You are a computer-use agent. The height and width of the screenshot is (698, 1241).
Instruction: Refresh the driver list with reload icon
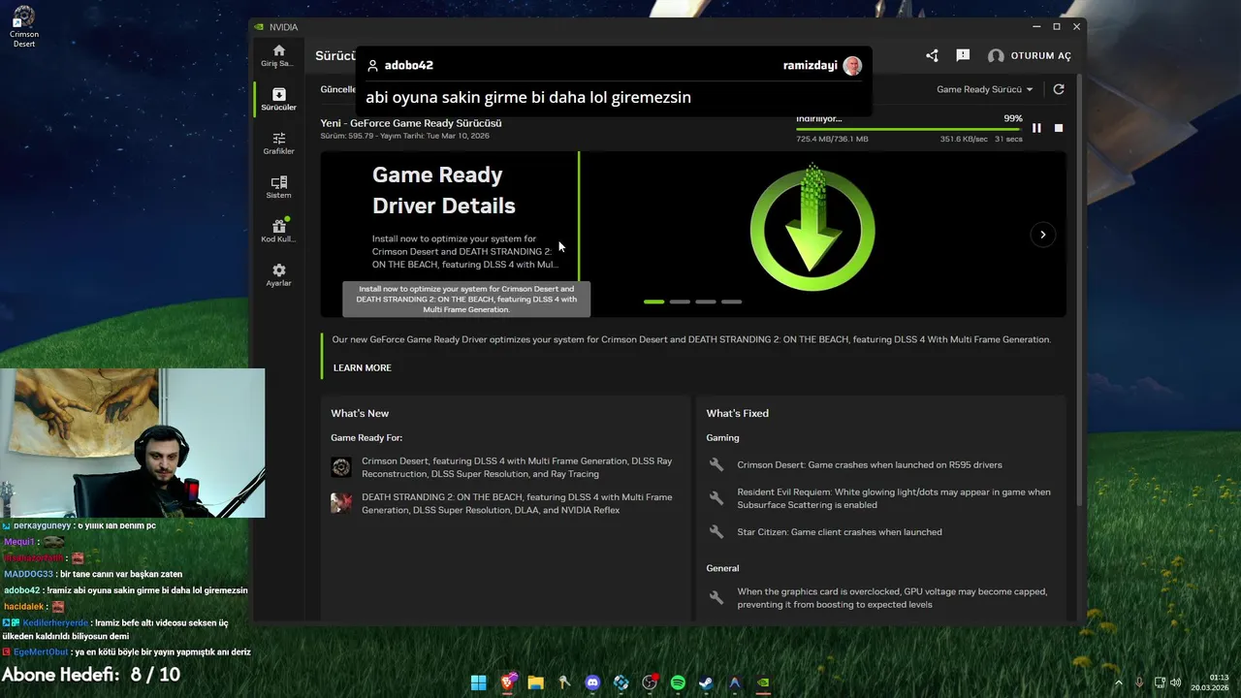(1059, 89)
